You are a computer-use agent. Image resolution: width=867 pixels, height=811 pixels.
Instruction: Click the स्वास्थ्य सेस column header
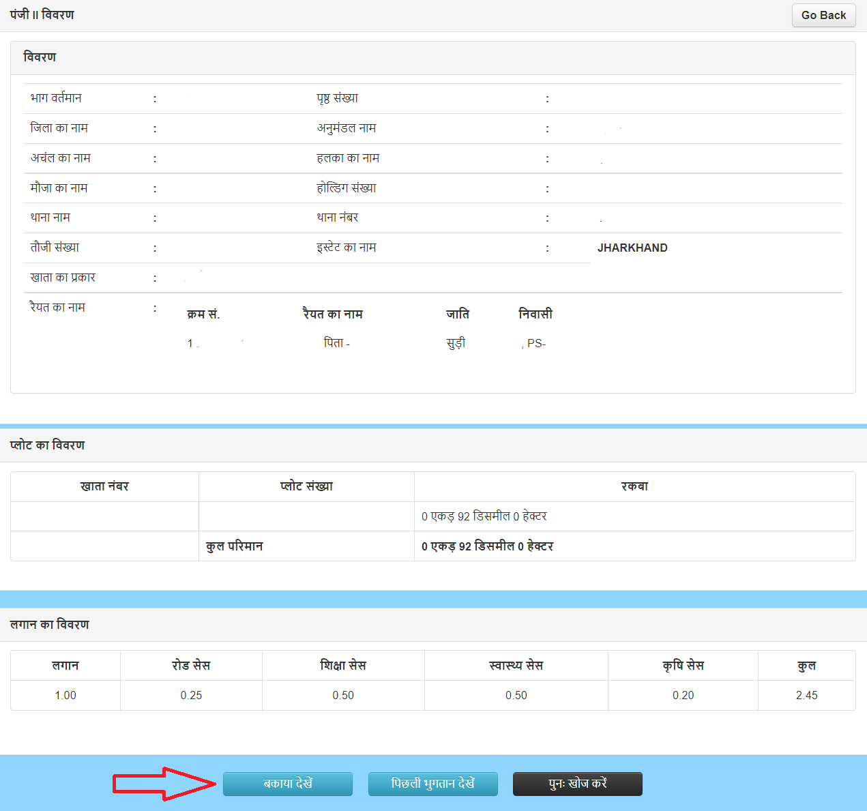(x=516, y=665)
